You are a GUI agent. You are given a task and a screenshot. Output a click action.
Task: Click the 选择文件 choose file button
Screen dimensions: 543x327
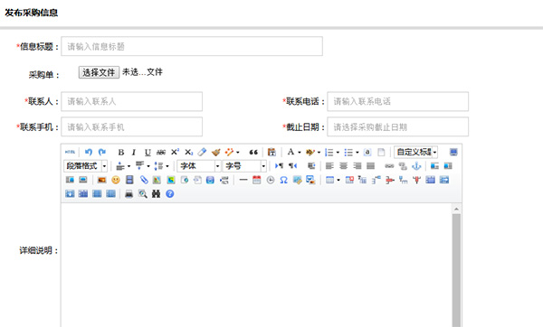(99, 72)
